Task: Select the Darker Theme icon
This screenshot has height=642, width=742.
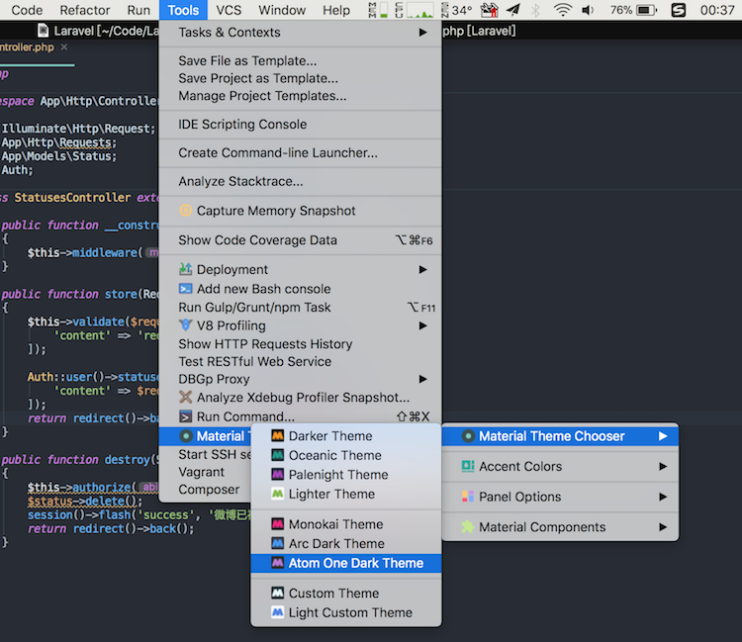Action: pos(278,435)
